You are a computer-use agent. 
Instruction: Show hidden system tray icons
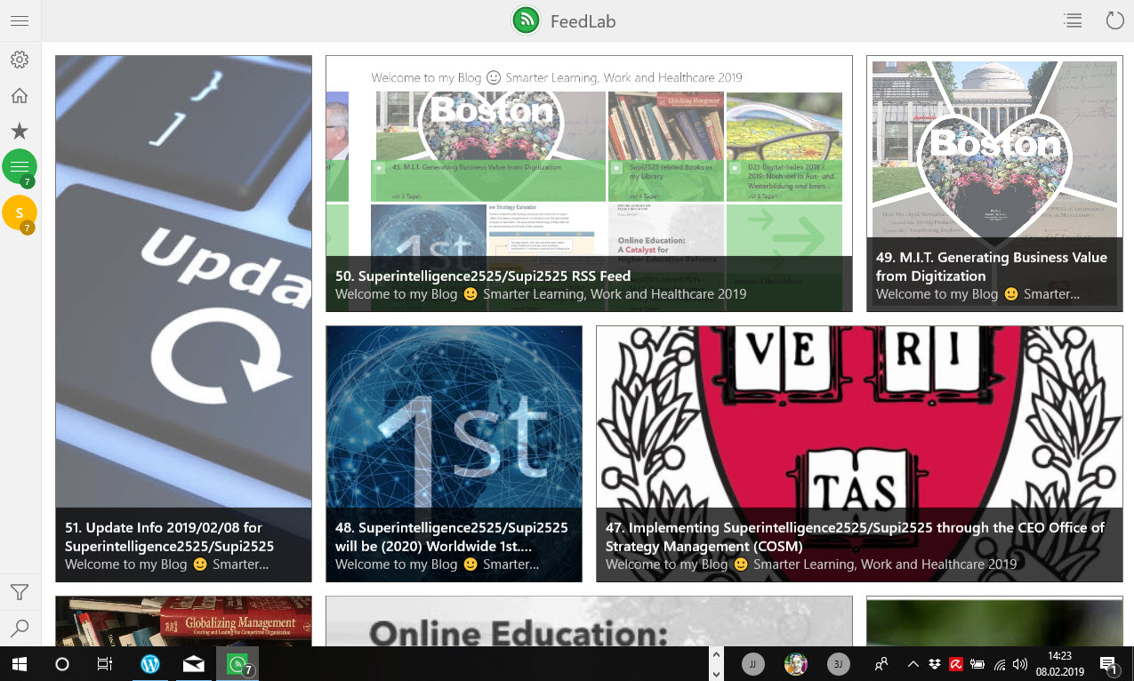pos(913,664)
